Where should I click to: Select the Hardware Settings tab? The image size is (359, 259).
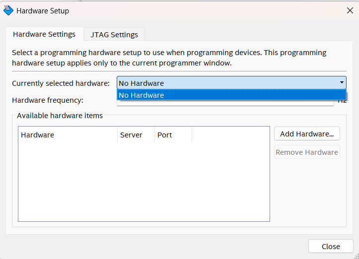(x=44, y=34)
